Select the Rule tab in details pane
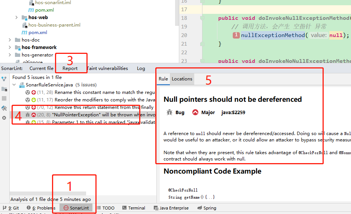351x214 pixels. coord(163,79)
